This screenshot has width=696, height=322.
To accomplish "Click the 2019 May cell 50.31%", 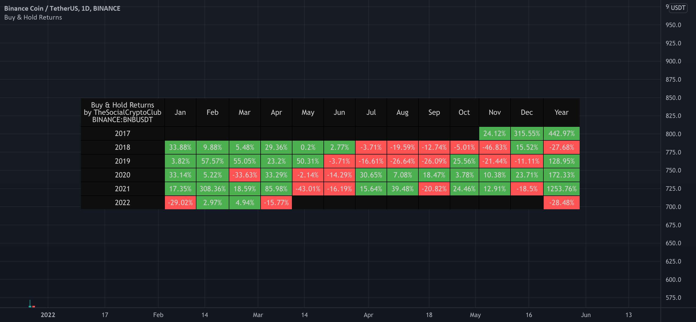I will pos(308,161).
